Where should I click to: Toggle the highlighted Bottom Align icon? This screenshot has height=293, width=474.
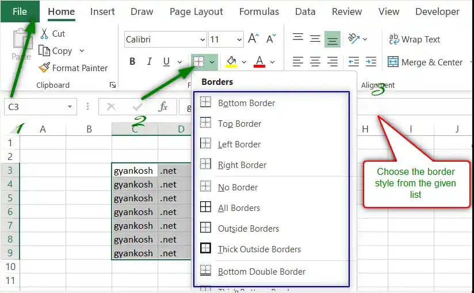coord(332,39)
